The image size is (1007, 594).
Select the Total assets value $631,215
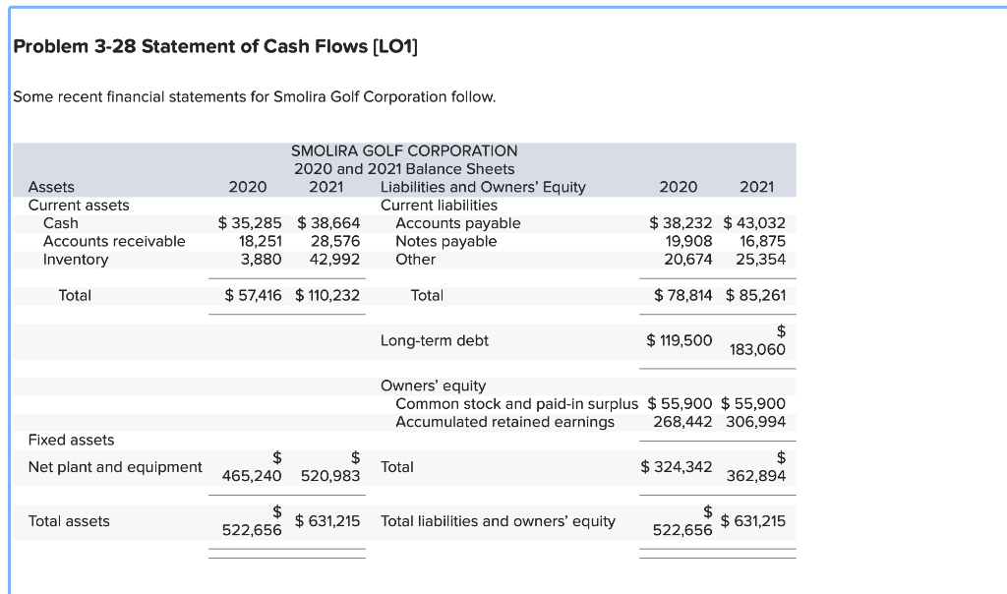click(326, 521)
